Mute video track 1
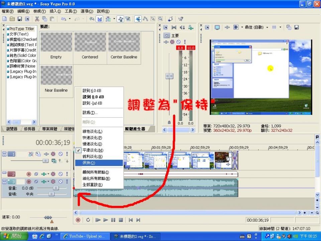Viewport: 321px width, 241px height. pos(61,154)
